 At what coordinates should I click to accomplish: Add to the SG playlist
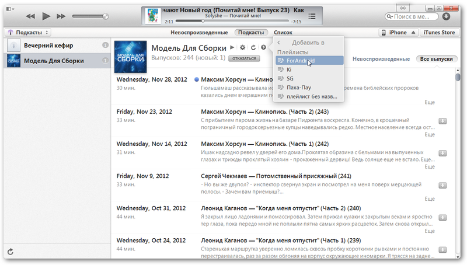309,78
